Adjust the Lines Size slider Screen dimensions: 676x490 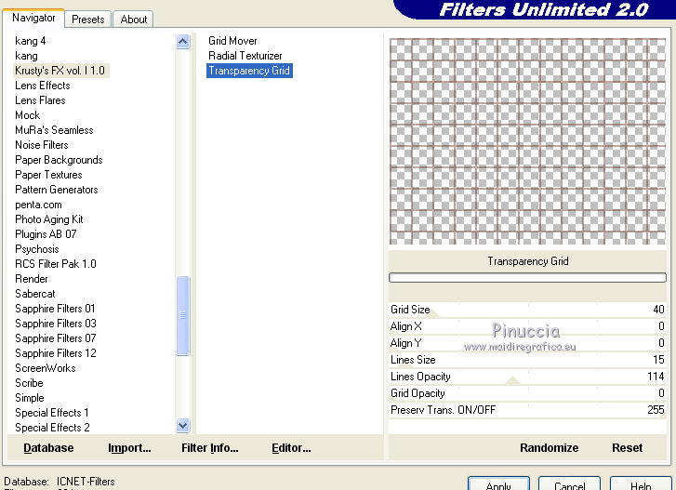point(528,360)
